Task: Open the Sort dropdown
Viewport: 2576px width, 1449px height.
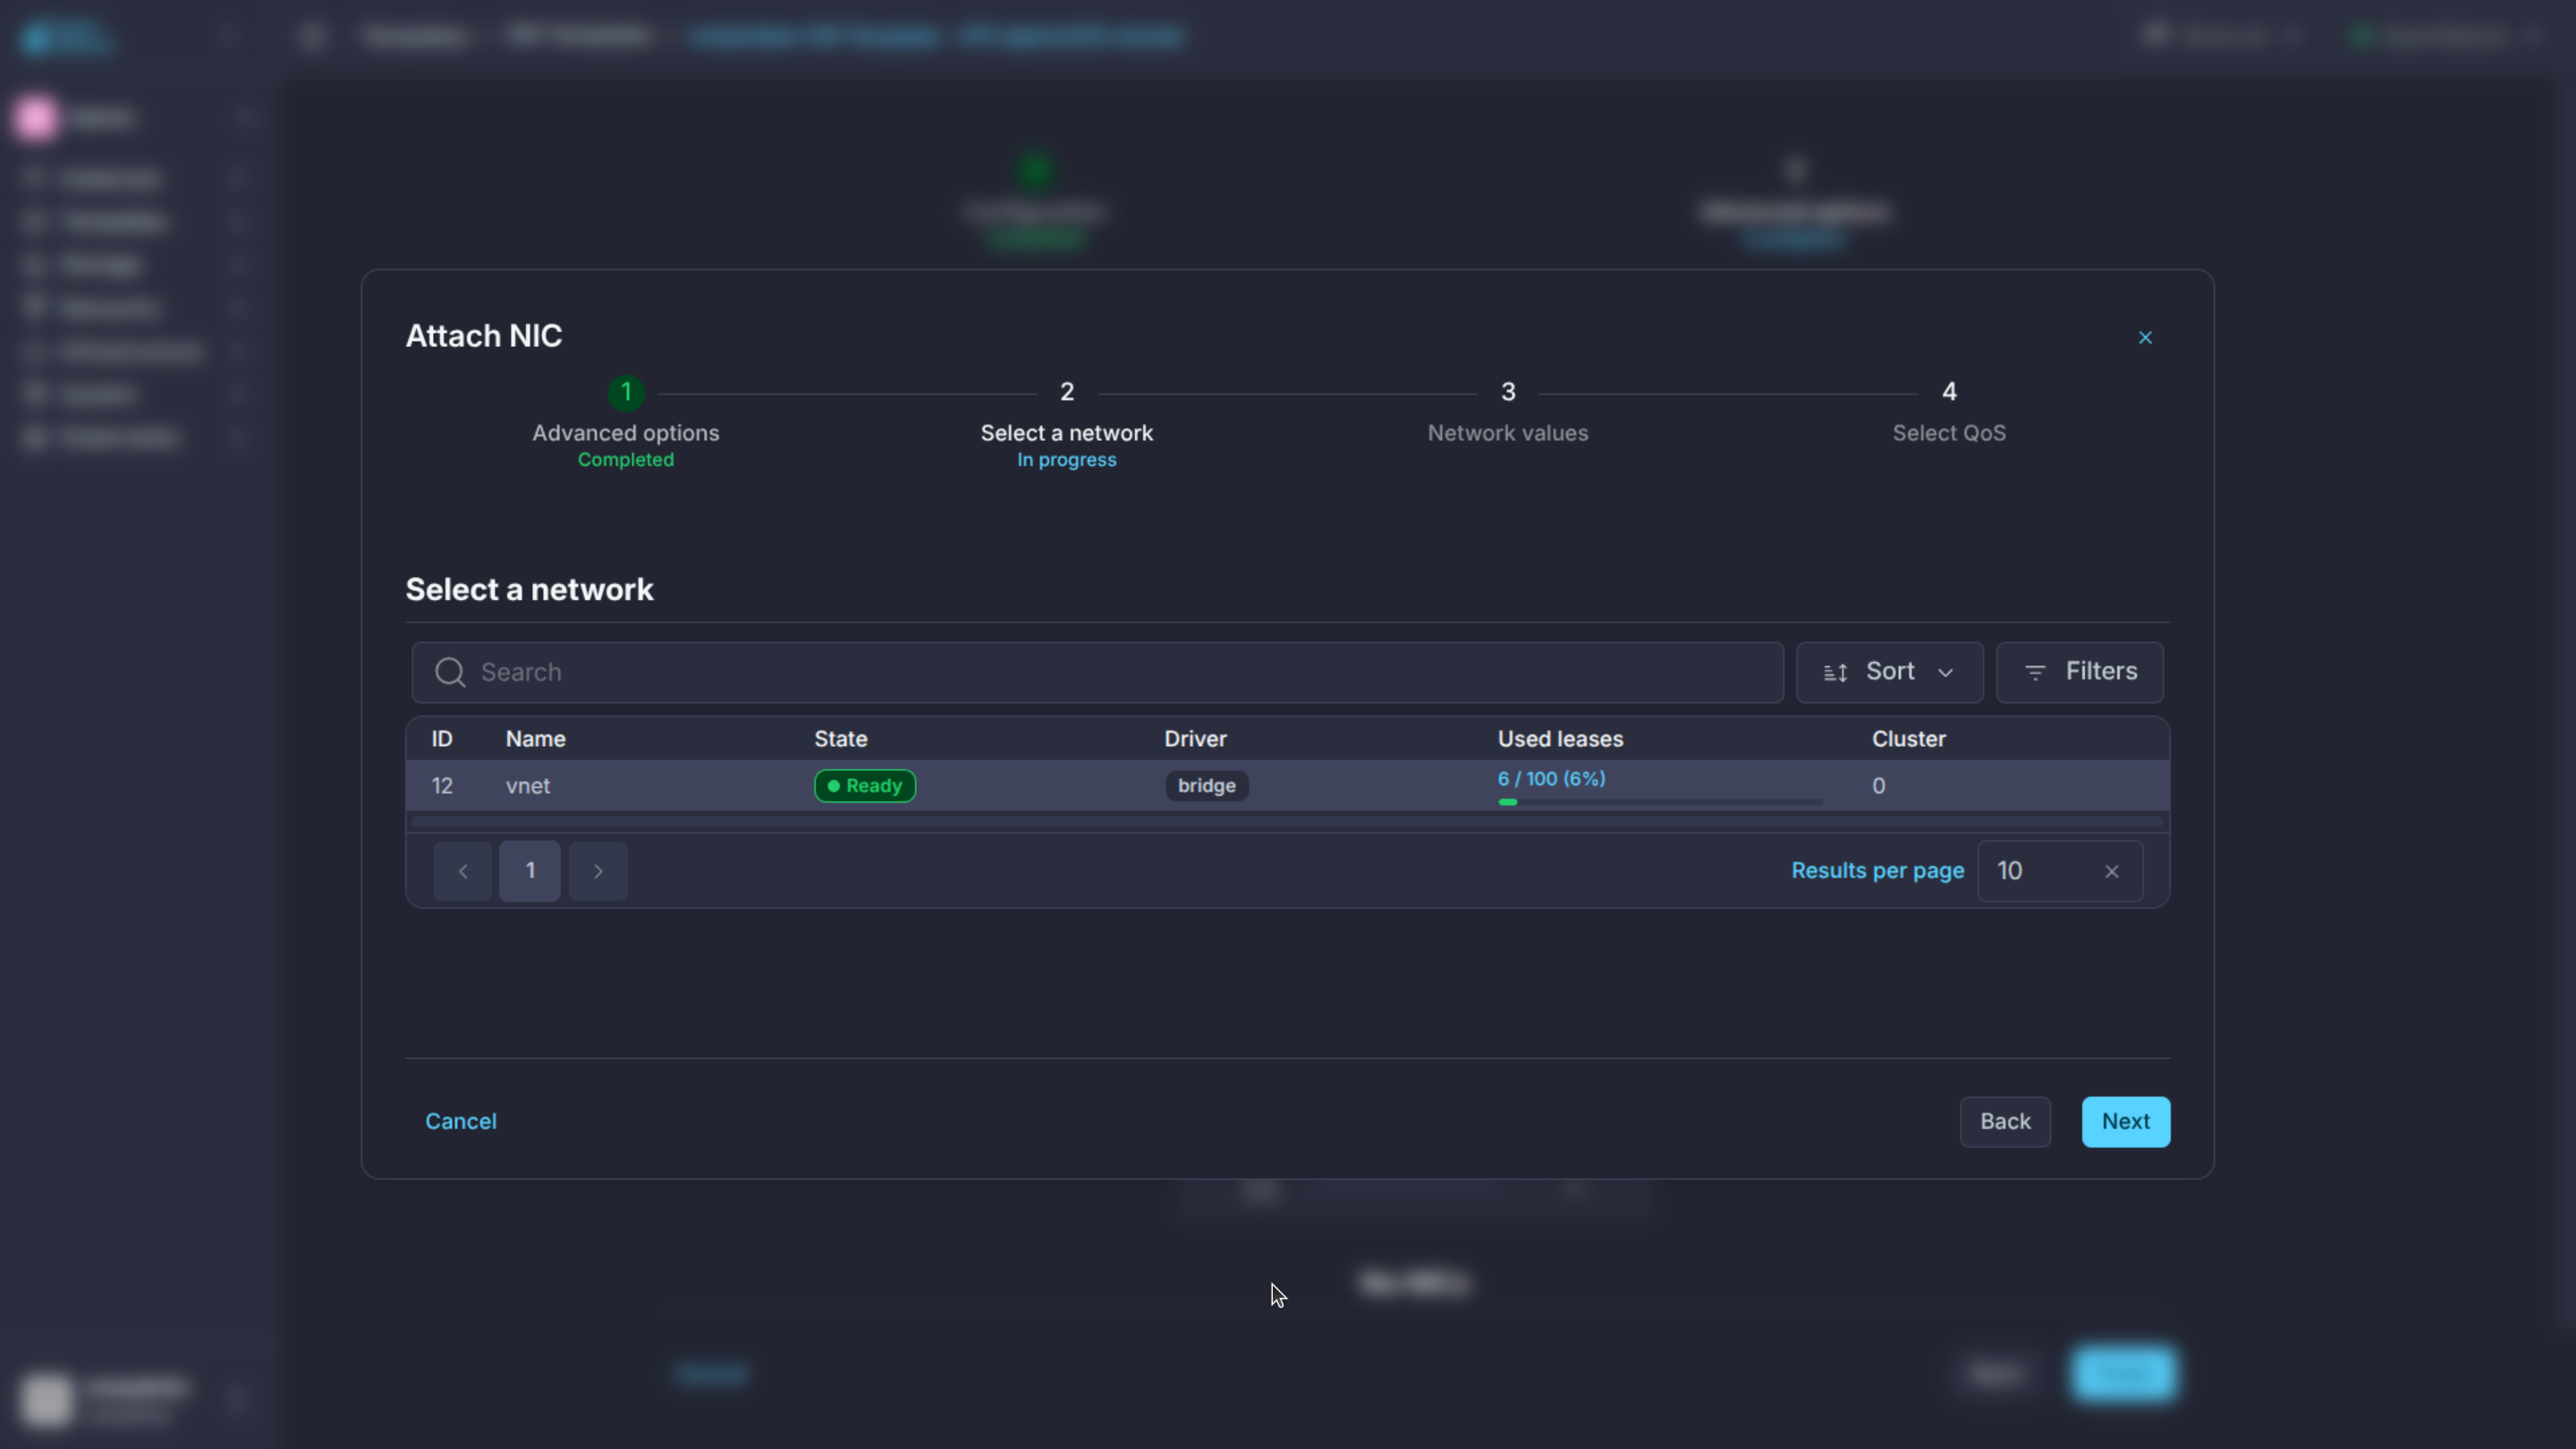Action: pyautogui.click(x=1889, y=672)
